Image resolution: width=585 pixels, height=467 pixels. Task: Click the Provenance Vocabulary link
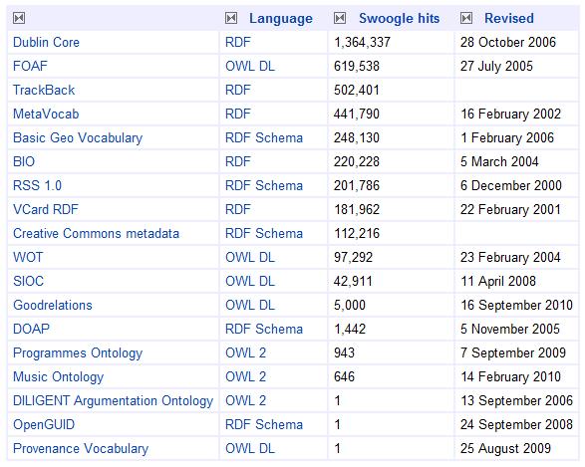pos(81,449)
